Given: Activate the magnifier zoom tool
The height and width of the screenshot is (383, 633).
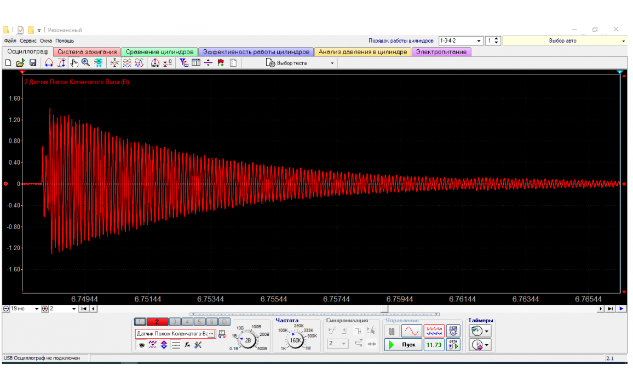Looking at the screenshot, I should (86, 63).
